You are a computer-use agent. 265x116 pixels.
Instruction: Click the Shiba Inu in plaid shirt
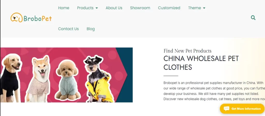39,78
